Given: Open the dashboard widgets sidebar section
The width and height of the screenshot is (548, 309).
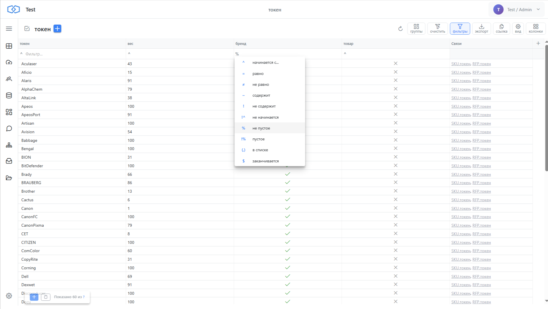Looking at the screenshot, I should click(9, 112).
